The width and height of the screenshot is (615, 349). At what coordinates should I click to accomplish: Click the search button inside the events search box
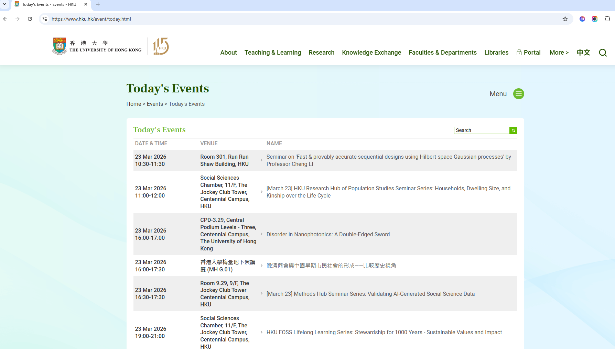pos(513,130)
